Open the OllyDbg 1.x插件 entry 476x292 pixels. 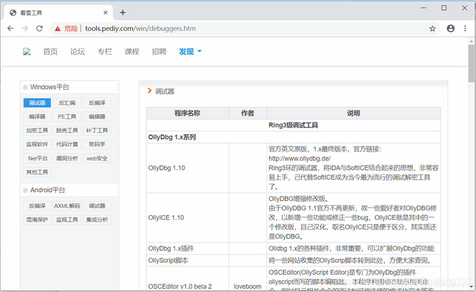tap(171, 248)
